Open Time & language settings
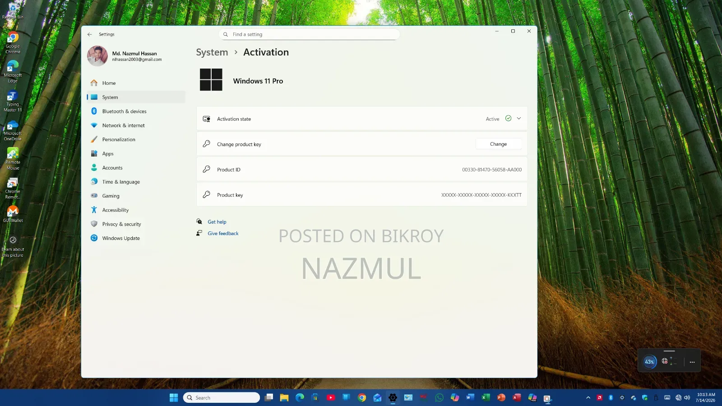The image size is (722, 406). [136, 182]
